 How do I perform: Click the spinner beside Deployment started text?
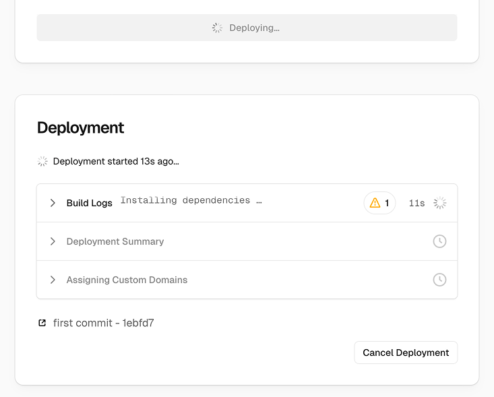(42, 161)
